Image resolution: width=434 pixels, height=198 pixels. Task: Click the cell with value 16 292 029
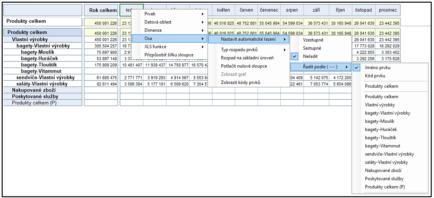click(388, 46)
